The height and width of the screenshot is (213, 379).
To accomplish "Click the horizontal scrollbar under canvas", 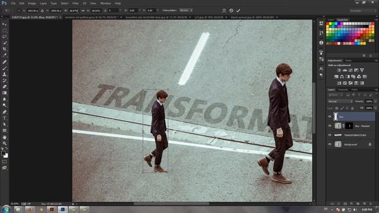I will tap(171, 204).
